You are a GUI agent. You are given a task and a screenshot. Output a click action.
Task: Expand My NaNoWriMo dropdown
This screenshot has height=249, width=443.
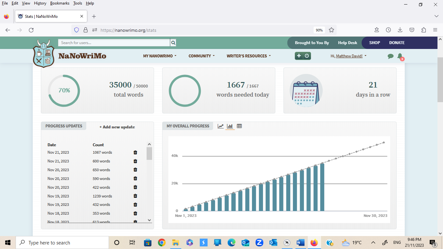pos(160,56)
